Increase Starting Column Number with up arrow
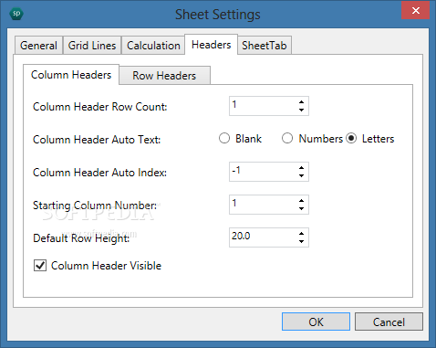The image size is (436, 348). [x=301, y=201]
